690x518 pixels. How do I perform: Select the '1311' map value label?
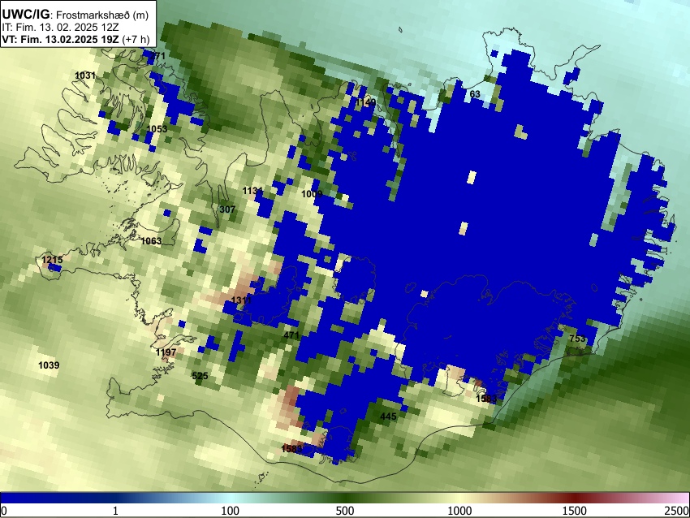tap(241, 300)
